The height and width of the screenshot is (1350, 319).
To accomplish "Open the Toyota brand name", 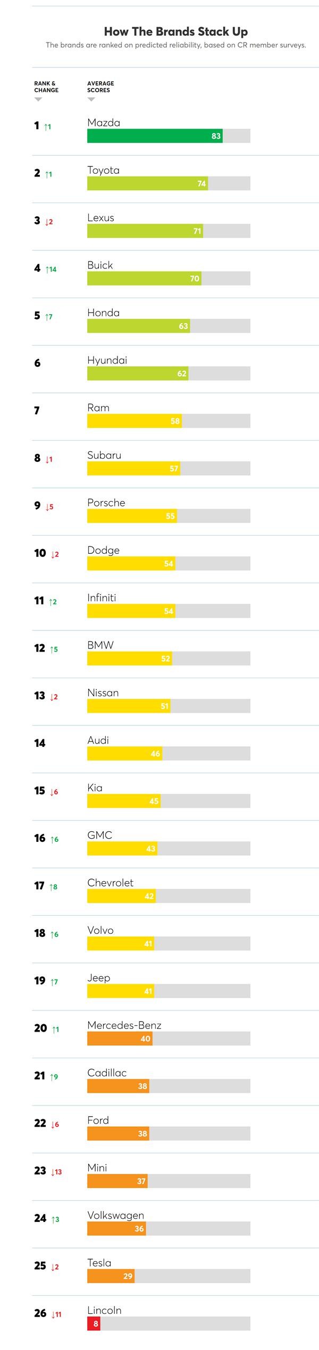I will coord(103,171).
